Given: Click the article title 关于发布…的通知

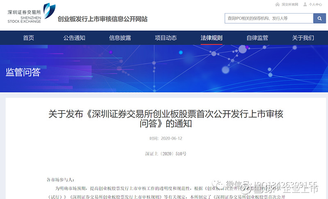Looking at the screenshot, I should [166, 119].
